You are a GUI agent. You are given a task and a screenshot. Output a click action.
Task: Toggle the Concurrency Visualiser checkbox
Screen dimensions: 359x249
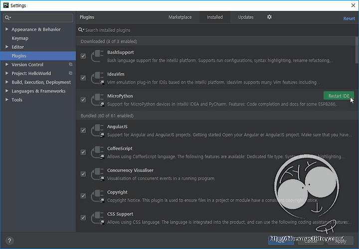pyautogui.click(x=83, y=174)
